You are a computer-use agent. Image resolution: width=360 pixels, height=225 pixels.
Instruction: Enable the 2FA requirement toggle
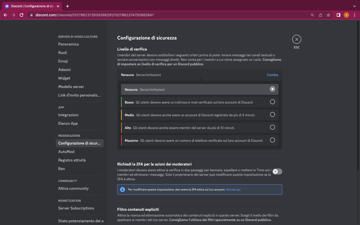coord(277,171)
